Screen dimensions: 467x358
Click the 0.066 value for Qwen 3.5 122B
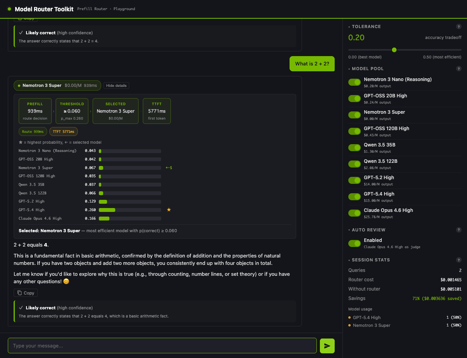click(x=90, y=193)
